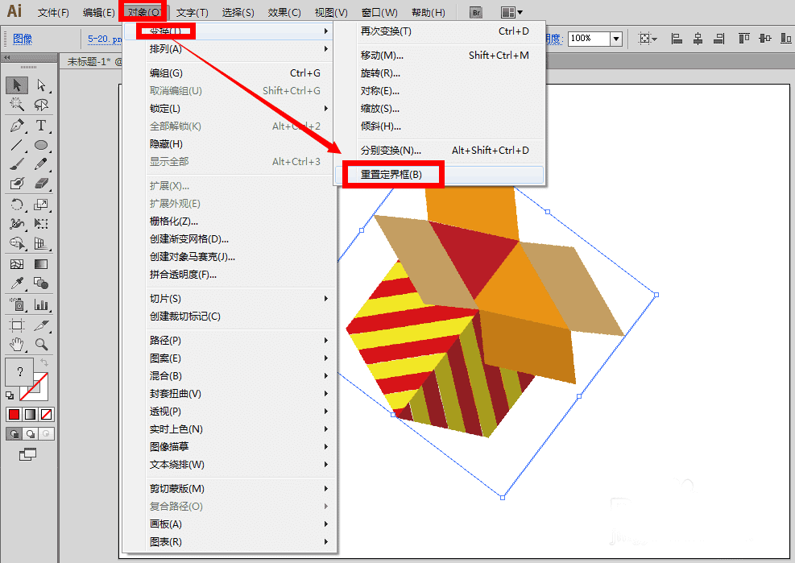Set paint mode to Gradient button
Image resolution: width=795 pixels, height=563 pixels.
click(x=31, y=414)
